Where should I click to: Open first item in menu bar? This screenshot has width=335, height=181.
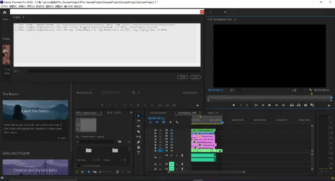click(4, 7)
